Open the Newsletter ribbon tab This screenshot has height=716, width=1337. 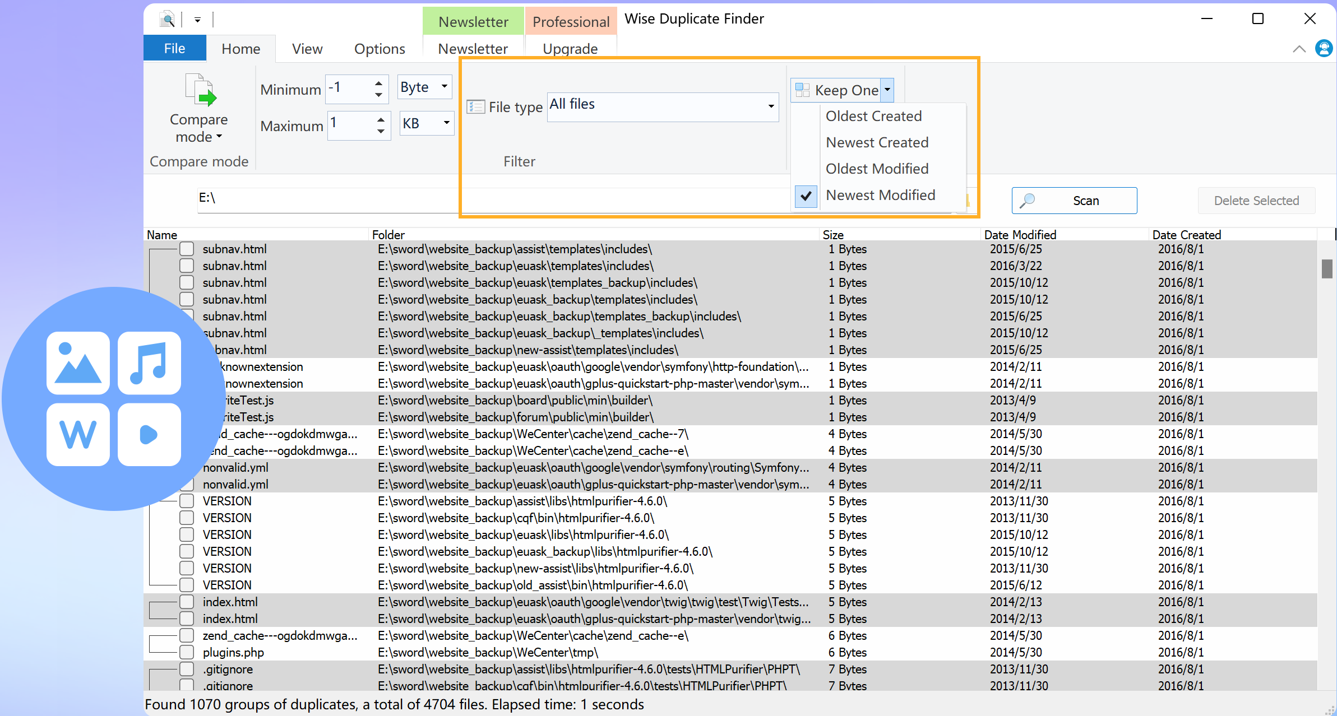coord(473,49)
